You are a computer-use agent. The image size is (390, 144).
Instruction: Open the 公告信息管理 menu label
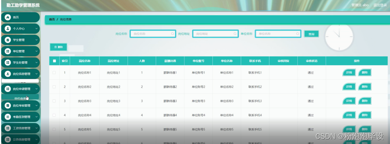point(22,139)
